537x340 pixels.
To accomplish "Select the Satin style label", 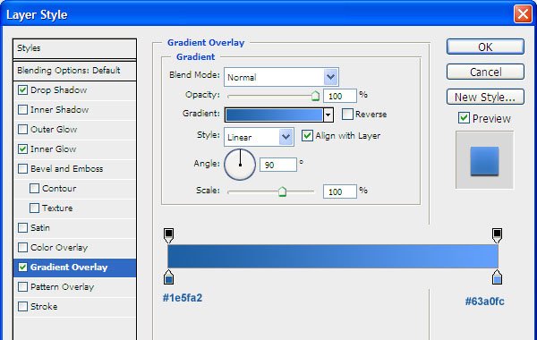I will (x=40, y=227).
